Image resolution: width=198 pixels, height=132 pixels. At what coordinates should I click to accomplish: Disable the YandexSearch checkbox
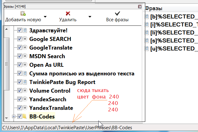pyautogui.click(x=19, y=99)
